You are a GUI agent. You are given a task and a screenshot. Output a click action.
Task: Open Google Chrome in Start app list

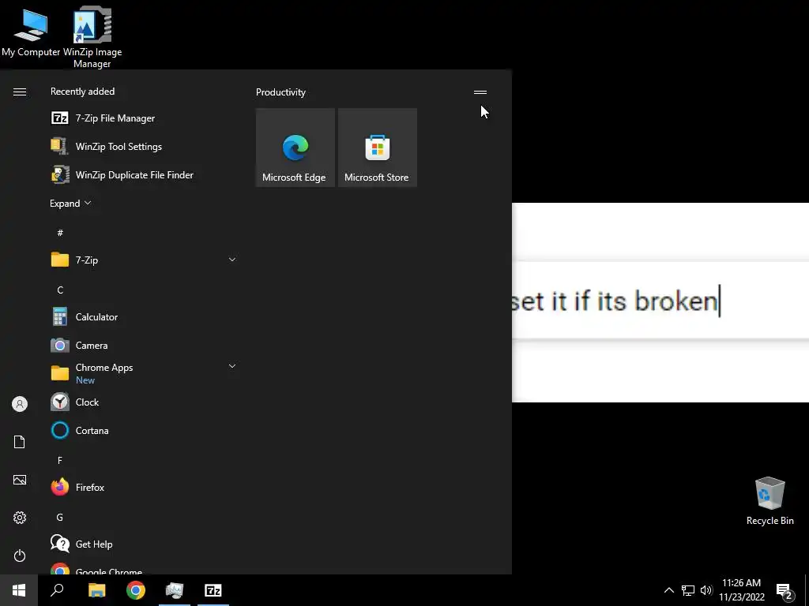pos(144,568)
